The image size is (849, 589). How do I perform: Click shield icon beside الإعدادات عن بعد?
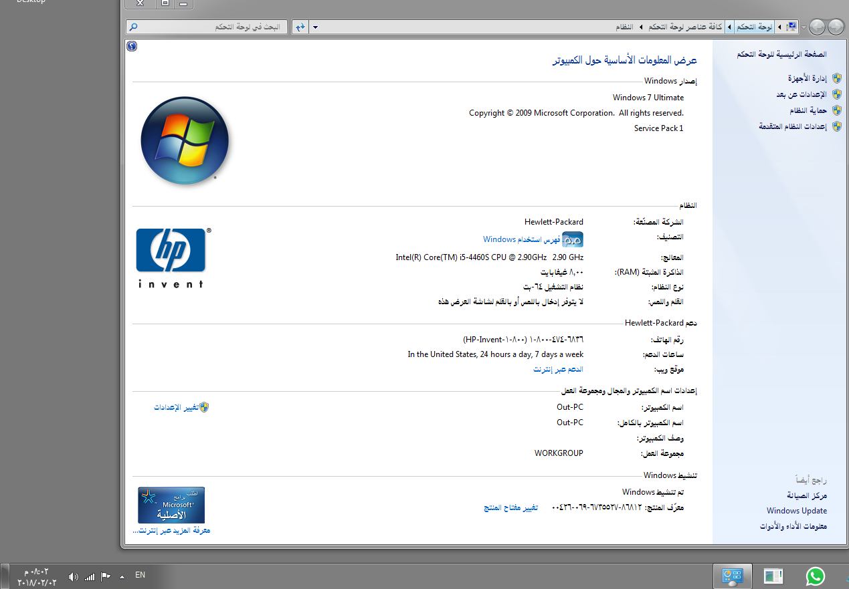(x=836, y=94)
